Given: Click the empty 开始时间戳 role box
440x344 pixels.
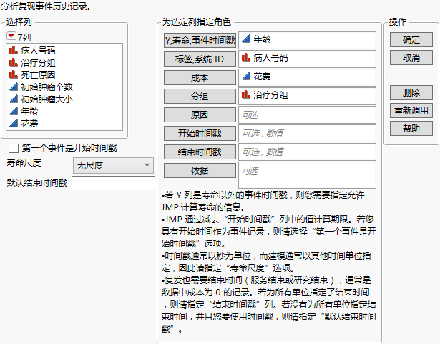Looking at the screenshot, I should point(307,133).
